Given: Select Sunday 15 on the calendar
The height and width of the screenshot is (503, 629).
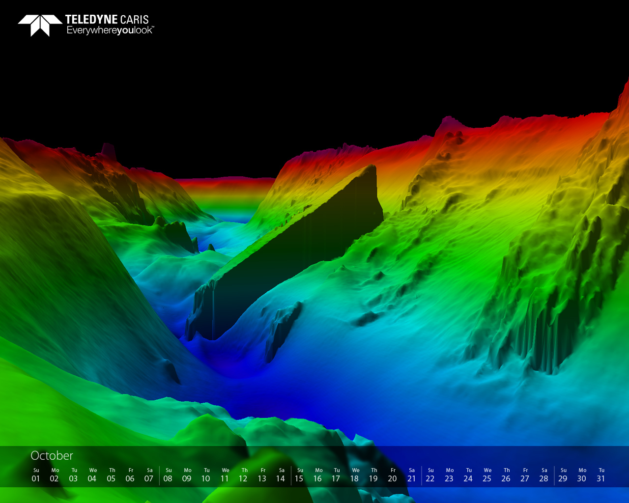Looking at the screenshot, I should click(299, 475).
